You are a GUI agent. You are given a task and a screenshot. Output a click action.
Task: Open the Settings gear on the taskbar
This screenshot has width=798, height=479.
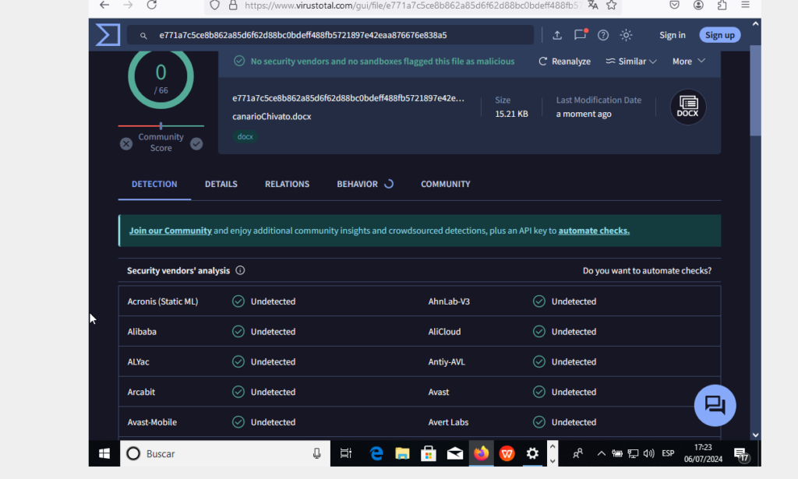point(532,453)
